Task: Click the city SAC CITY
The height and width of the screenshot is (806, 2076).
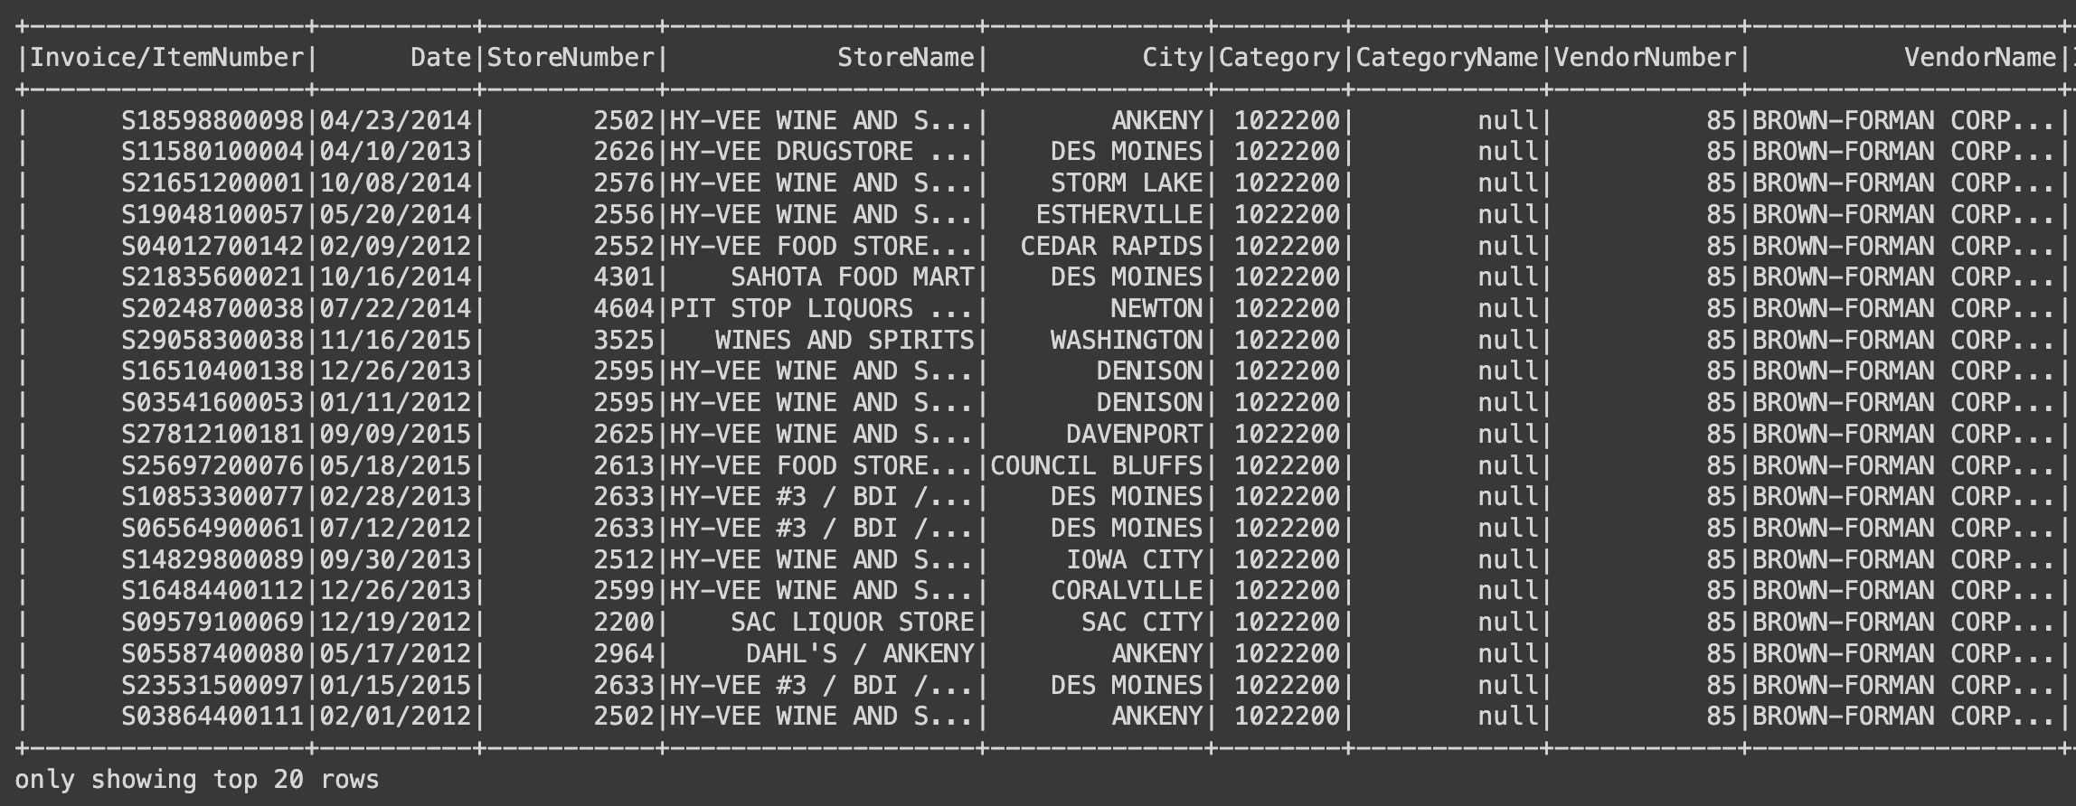Action: click(1142, 623)
